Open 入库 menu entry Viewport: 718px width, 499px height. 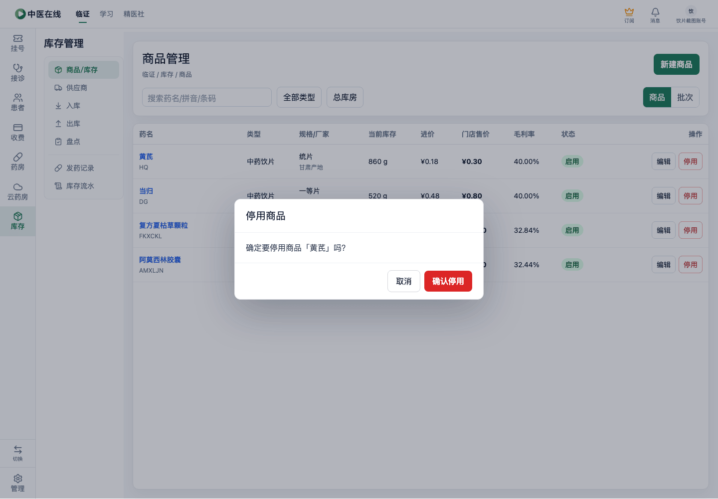84,106
